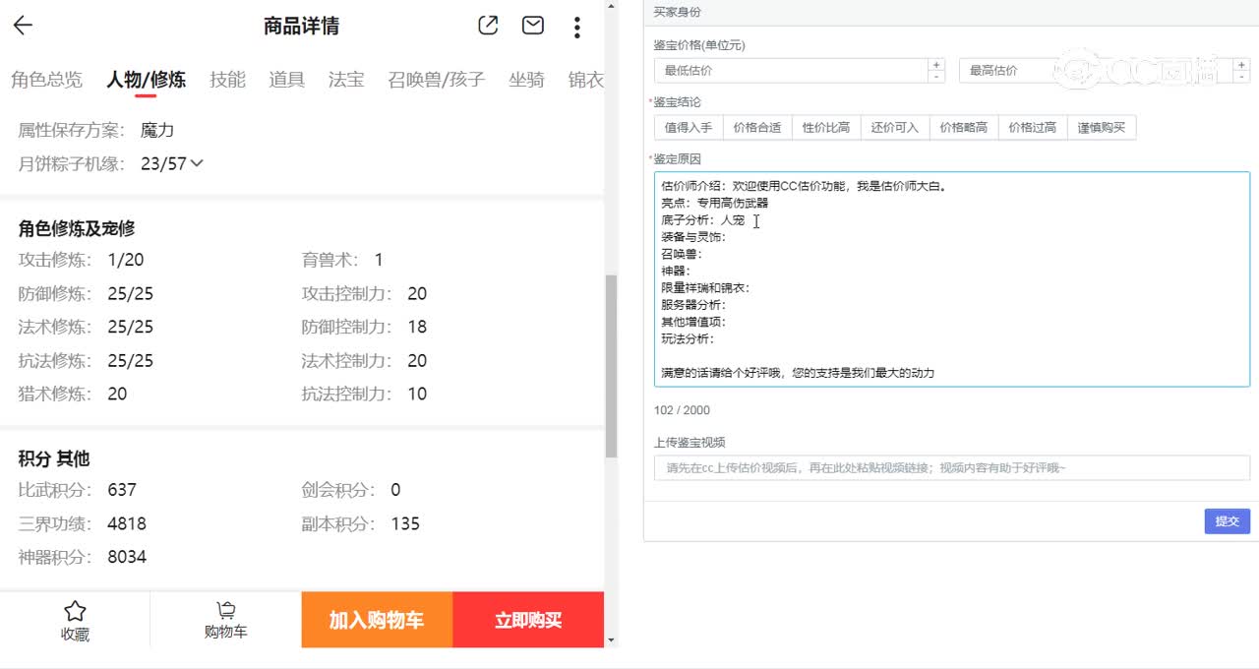The height and width of the screenshot is (669, 1259).
Task: Select the 值得入手 appraisal tag
Action: click(x=688, y=127)
